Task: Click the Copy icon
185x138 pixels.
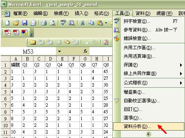Action: click(91, 23)
